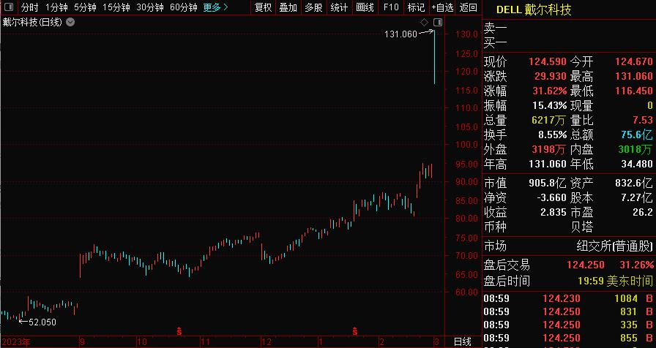Click the DELL 戴尔科技 stock title
The height and width of the screenshot is (348, 656).
tap(534, 10)
